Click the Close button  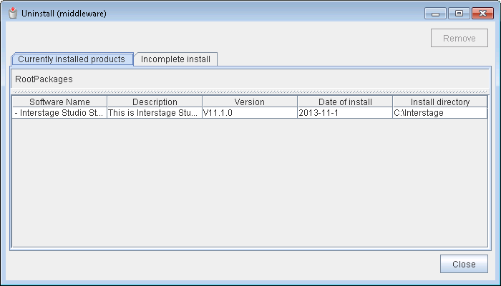point(464,264)
